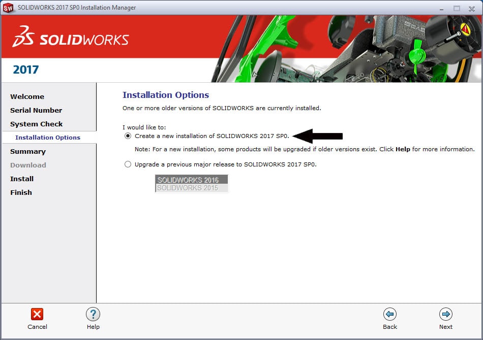The height and width of the screenshot is (340, 483).
Task: Go back using the left arrow icon
Action: 389,314
